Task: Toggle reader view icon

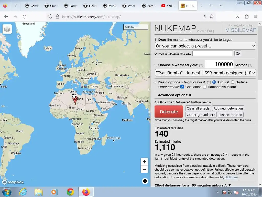Action: coord(204,16)
